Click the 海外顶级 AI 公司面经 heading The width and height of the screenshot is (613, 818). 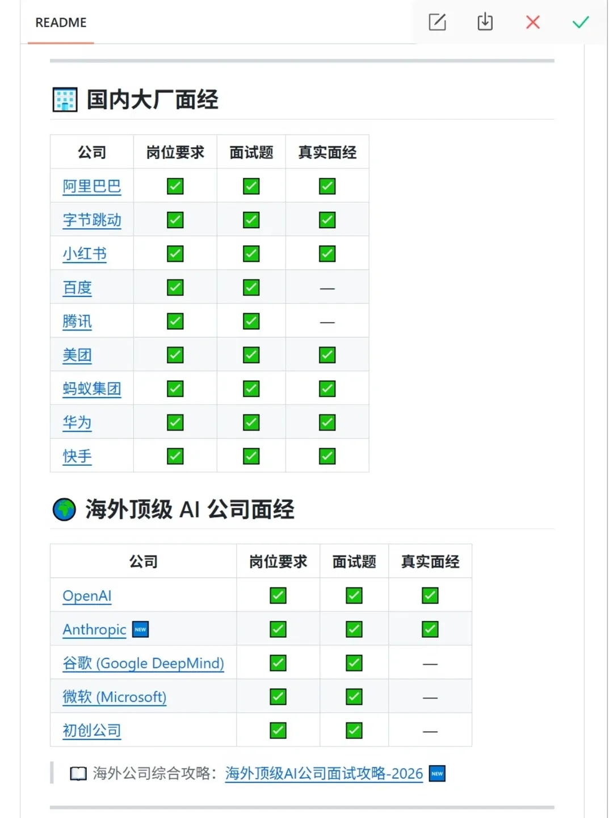click(190, 510)
